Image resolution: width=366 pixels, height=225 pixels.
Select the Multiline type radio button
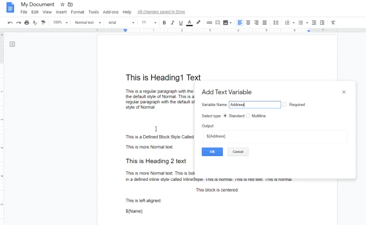[248, 116]
